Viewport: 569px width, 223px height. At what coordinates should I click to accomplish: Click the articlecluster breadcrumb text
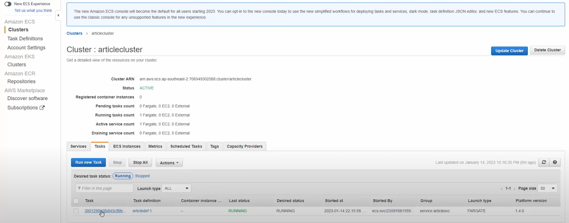point(103,33)
